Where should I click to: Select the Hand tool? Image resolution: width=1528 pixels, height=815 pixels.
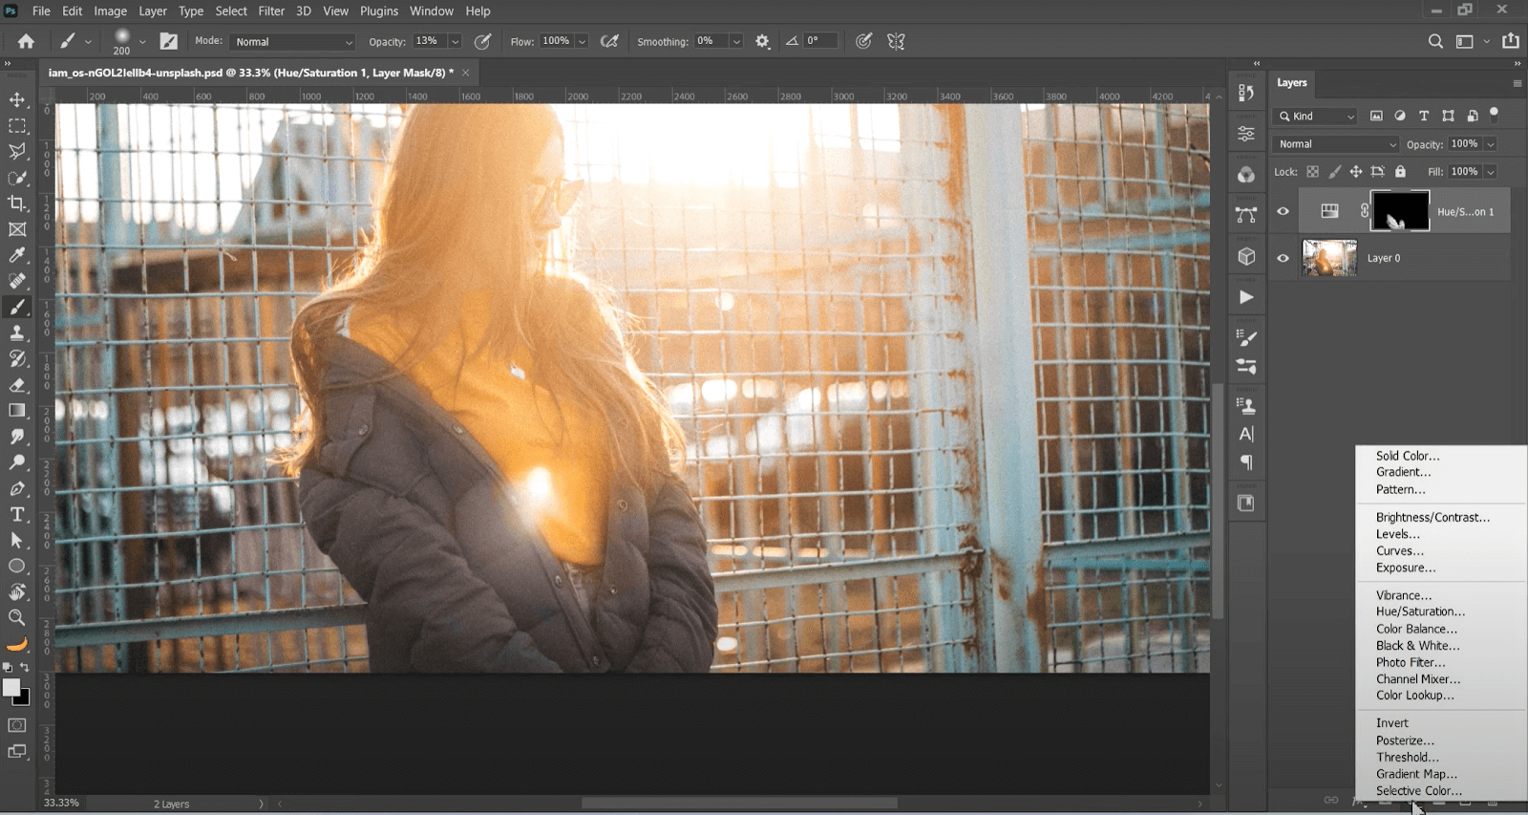[x=17, y=591]
